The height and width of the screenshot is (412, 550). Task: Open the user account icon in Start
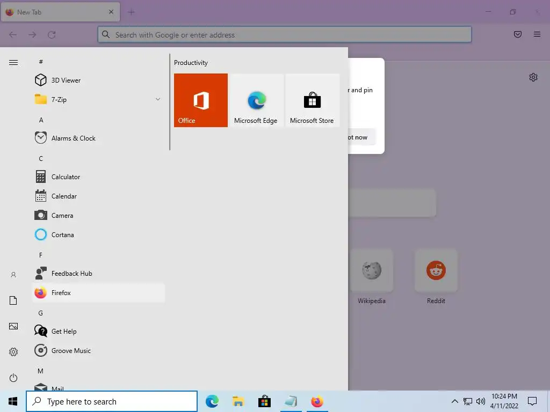point(13,275)
